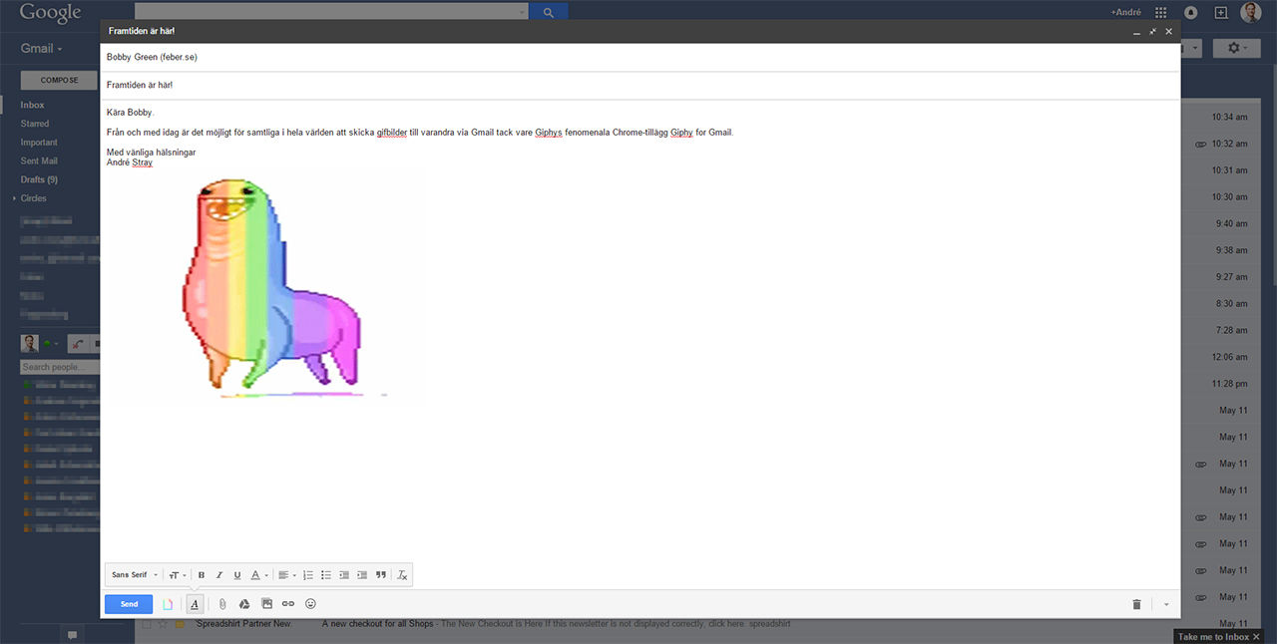
Task: Open the Sans Serif font dropdown
Action: 135,575
